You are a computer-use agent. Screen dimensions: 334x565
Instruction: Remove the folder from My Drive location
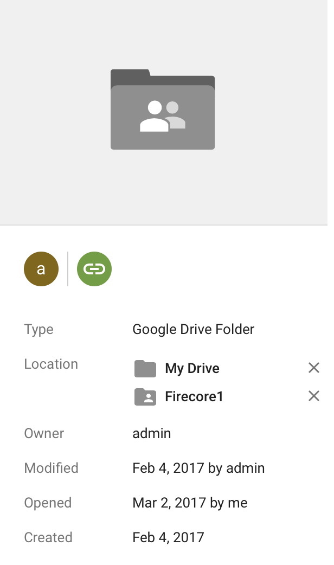point(314,368)
